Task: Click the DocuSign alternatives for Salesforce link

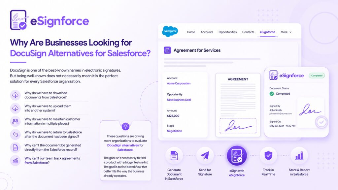Action: click(x=125, y=147)
